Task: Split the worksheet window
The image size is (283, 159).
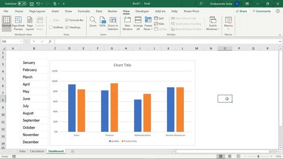Action: click(159, 18)
